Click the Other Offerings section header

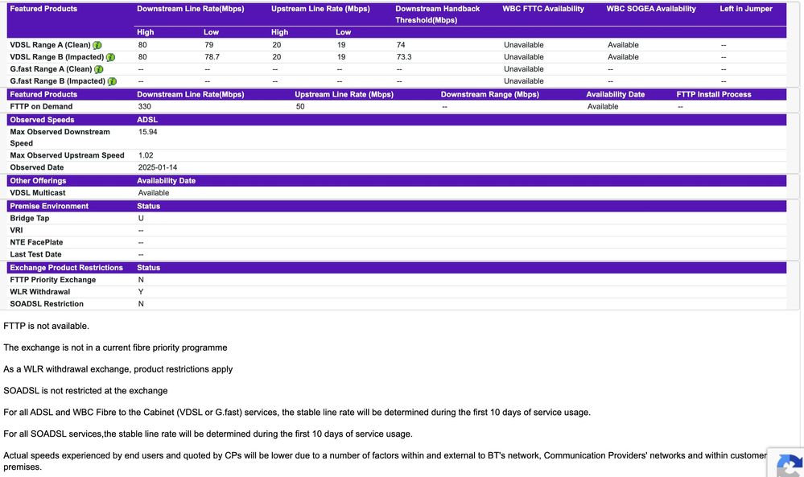(38, 181)
